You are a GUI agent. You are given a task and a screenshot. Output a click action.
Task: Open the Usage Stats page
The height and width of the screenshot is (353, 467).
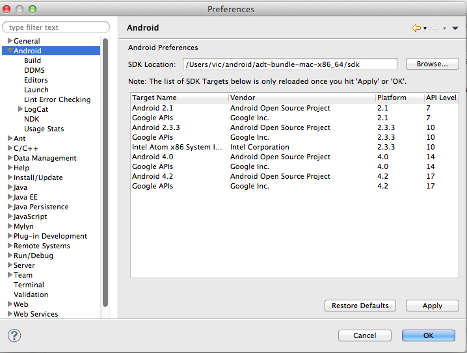point(44,129)
